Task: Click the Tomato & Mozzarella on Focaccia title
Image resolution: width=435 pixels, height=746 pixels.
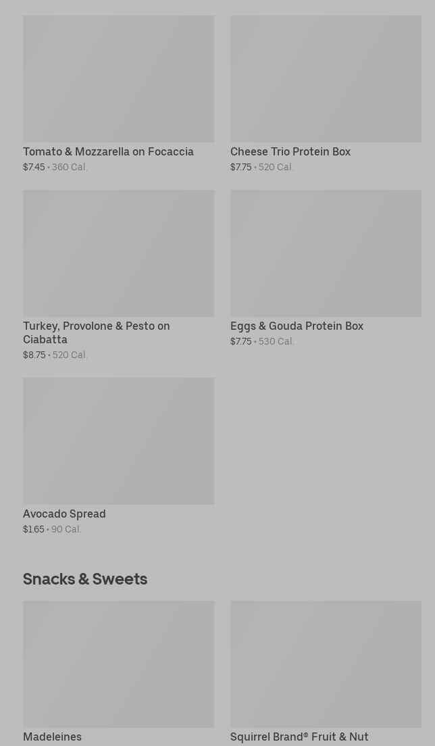Action: [x=108, y=152]
